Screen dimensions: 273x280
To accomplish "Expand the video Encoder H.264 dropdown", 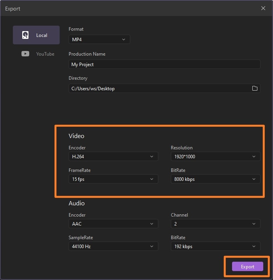I will (x=113, y=156).
